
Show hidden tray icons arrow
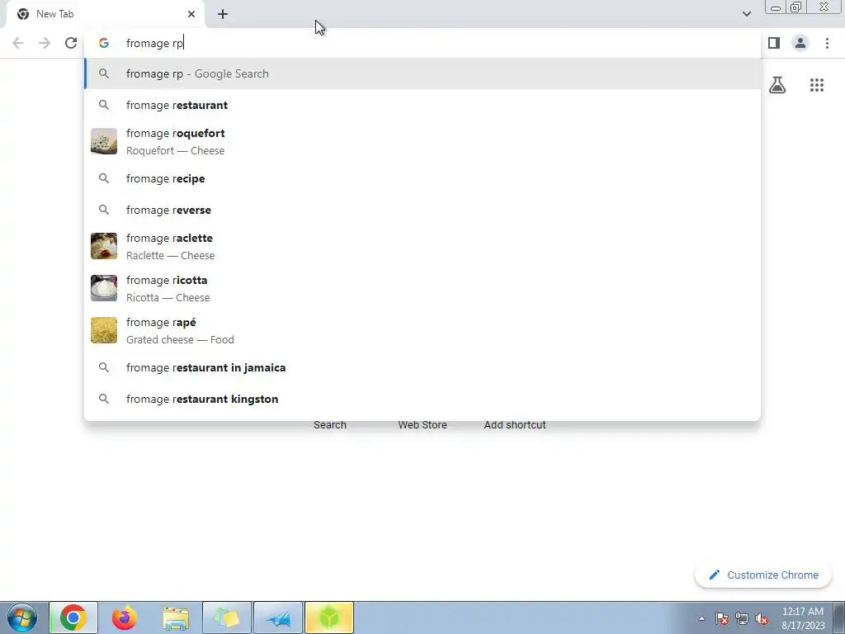coord(701,618)
